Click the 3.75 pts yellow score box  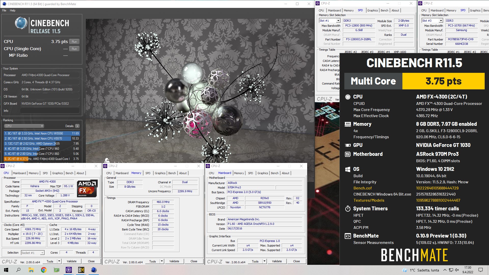443,81
